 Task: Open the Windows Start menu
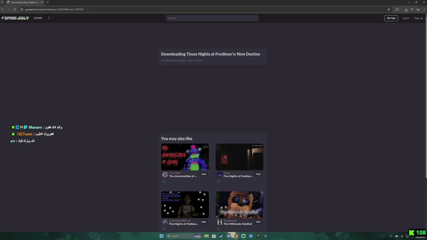coord(162,236)
